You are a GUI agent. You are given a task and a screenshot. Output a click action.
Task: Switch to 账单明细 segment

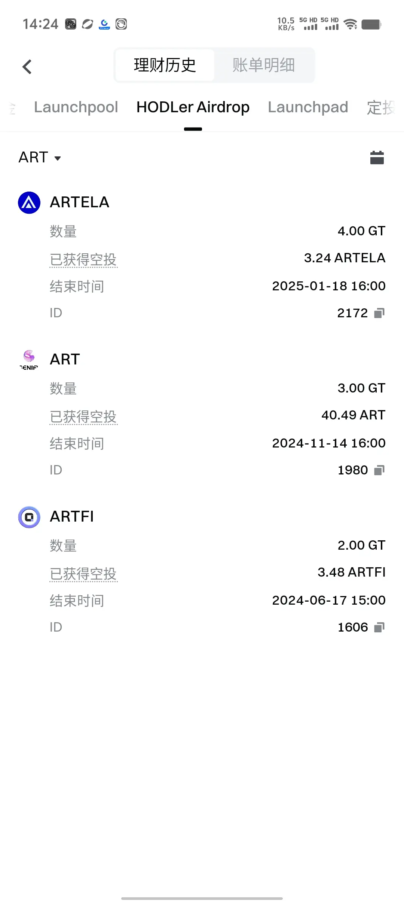264,65
